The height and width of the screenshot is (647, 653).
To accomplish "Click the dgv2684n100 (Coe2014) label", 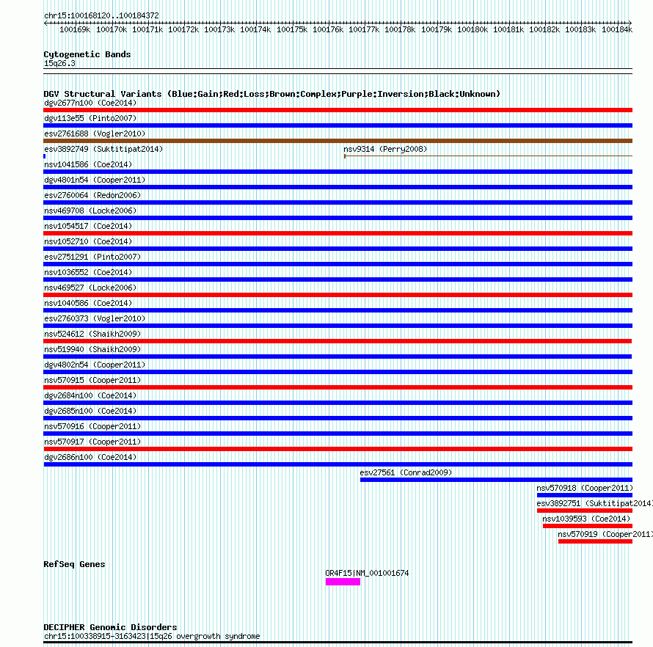I will (x=90, y=395).
